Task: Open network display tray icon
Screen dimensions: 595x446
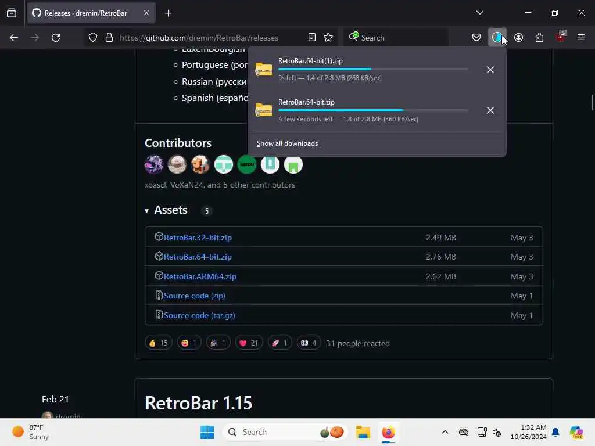Action: pyautogui.click(x=482, y=432)
